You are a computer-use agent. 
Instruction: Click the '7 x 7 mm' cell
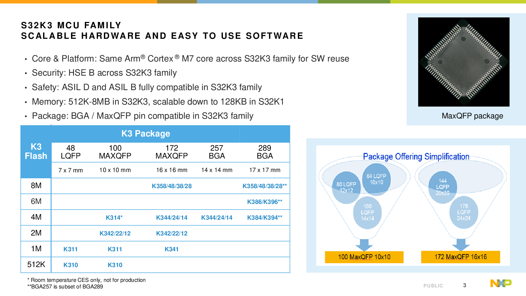pos(71,170)
